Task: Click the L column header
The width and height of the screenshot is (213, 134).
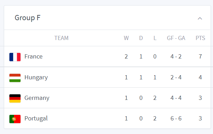Action: [155, 38]
